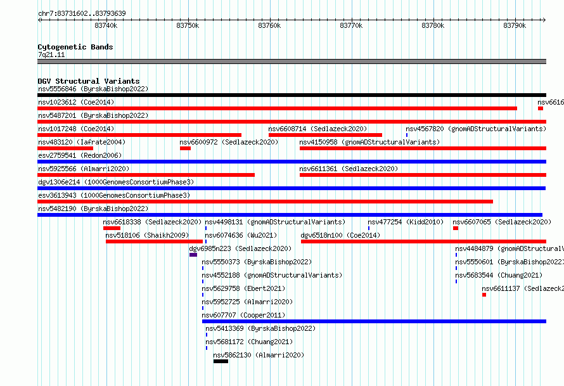The width and height of the screenshot is (564, 386).
Task: Open nsv607707 (Cooper2011) label
Action: coord(243,315)
